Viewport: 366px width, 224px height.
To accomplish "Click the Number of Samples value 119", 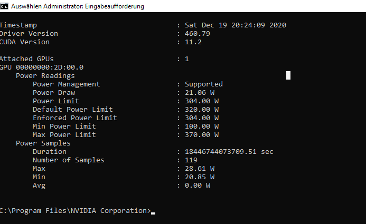I will click(191, 160).
